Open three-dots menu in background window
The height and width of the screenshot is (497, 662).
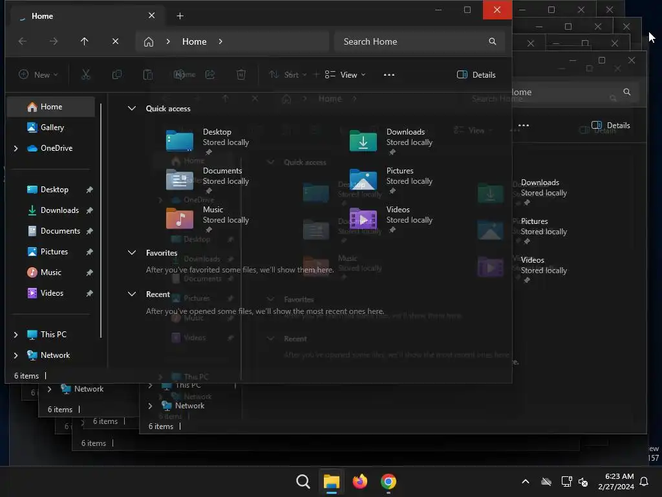coord(524,125)
